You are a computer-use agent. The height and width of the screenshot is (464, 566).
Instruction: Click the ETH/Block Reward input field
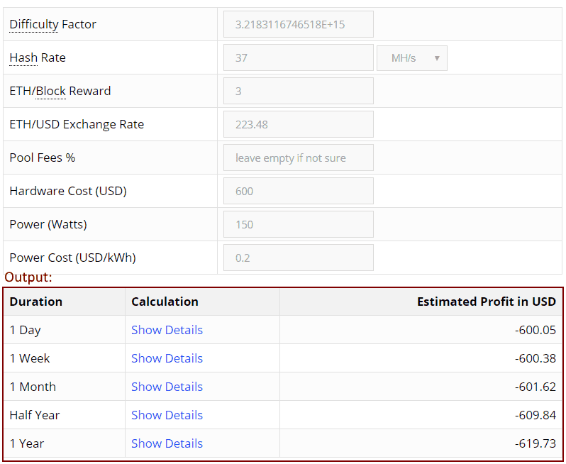298,91
